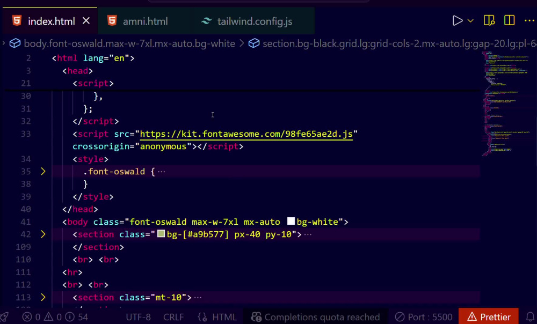537x324 pixels.
Task: Close the index.html tab
Action: [86, 21]
